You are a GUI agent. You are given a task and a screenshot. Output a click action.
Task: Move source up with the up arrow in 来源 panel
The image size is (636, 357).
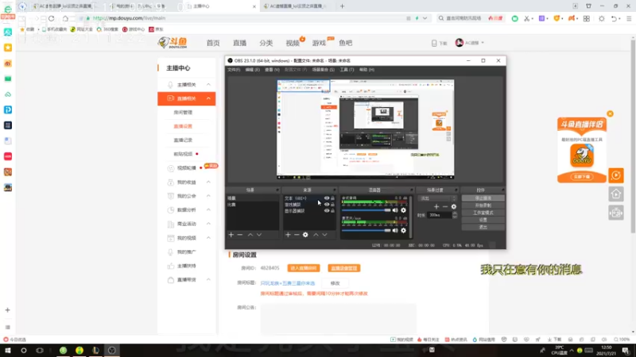(316, 235)
